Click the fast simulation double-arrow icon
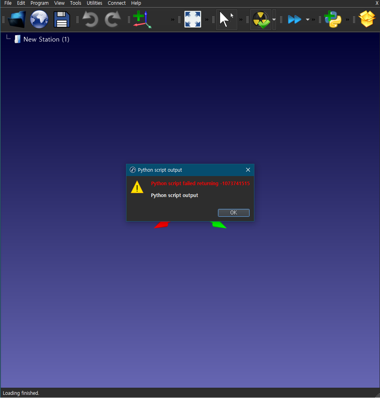This screenshot has height=398, width=380. [294, 19]
